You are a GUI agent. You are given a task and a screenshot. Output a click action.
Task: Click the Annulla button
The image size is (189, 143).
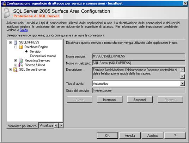pyautogui.click(x=130, y=136)
